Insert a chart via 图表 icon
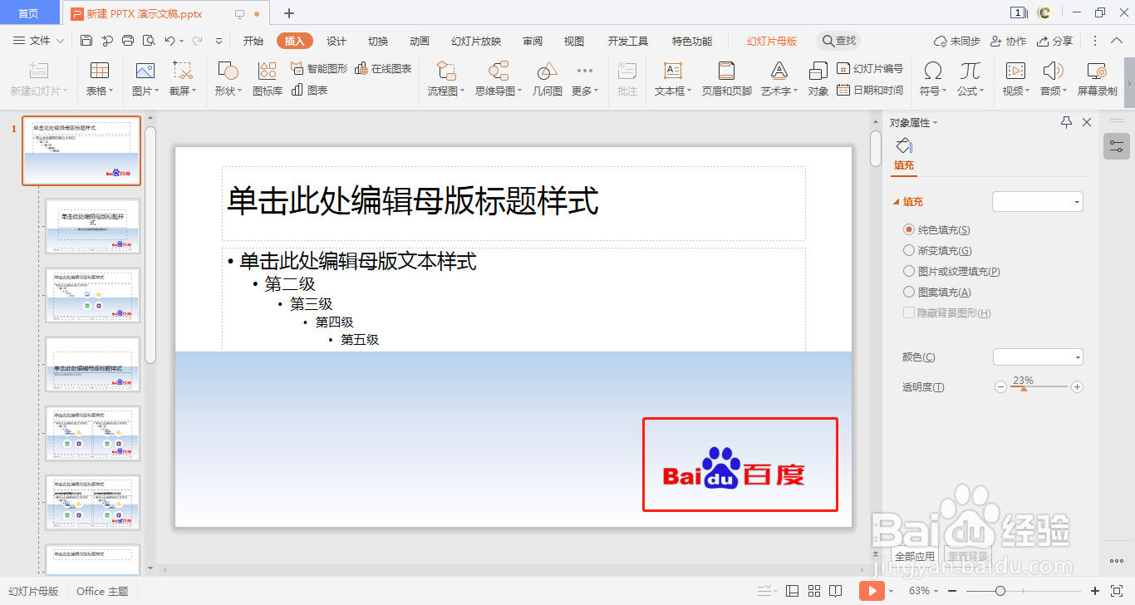The width and height of the screenshot is (1135, 605). (x=309, y=90)
